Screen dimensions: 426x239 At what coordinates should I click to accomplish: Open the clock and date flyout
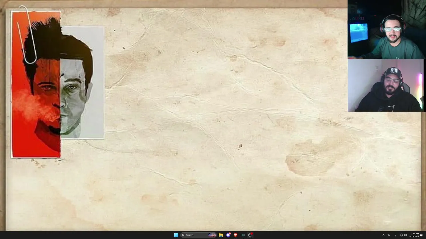point(414,235)
